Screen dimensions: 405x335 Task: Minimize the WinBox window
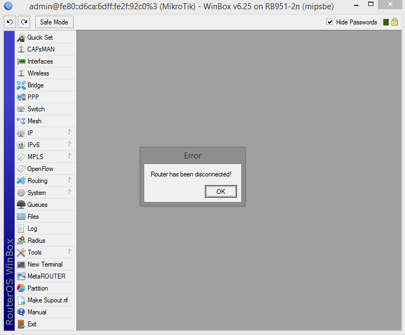click(x=356, y=5)
